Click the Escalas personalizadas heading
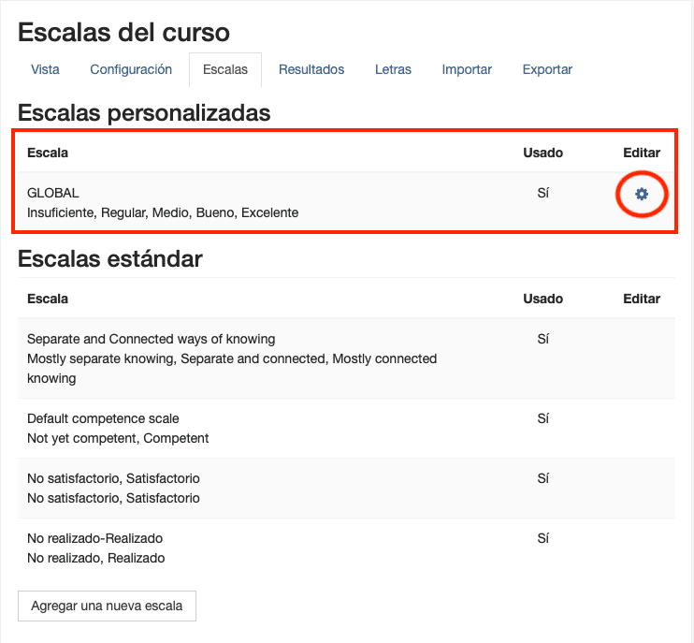This screenshot has height=643, width=694. coord(144,113)
